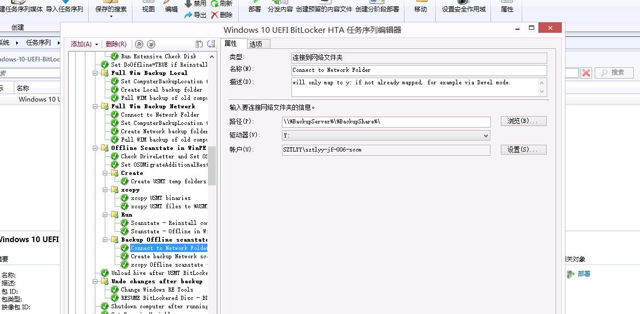Click the Disable (禁用) icon in the ribbon
The height and width of the screenshot is (314, 640).
point(188,4)
